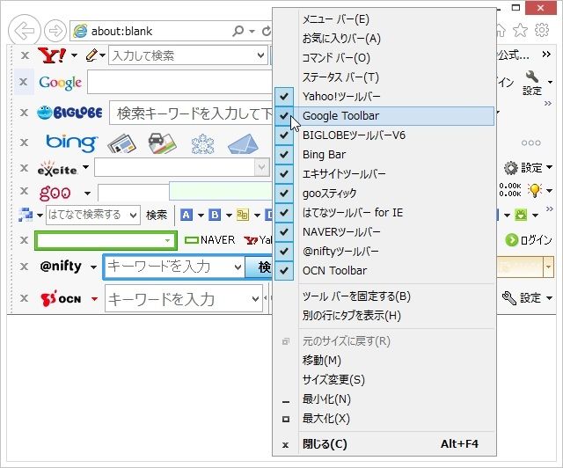
Task: Click the NAVER green search field
Action: point(106,240)
